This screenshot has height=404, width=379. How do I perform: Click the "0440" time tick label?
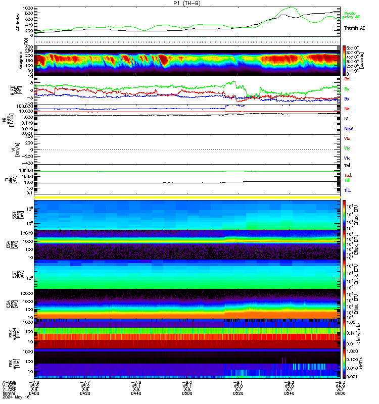click(x=136, y=393)
